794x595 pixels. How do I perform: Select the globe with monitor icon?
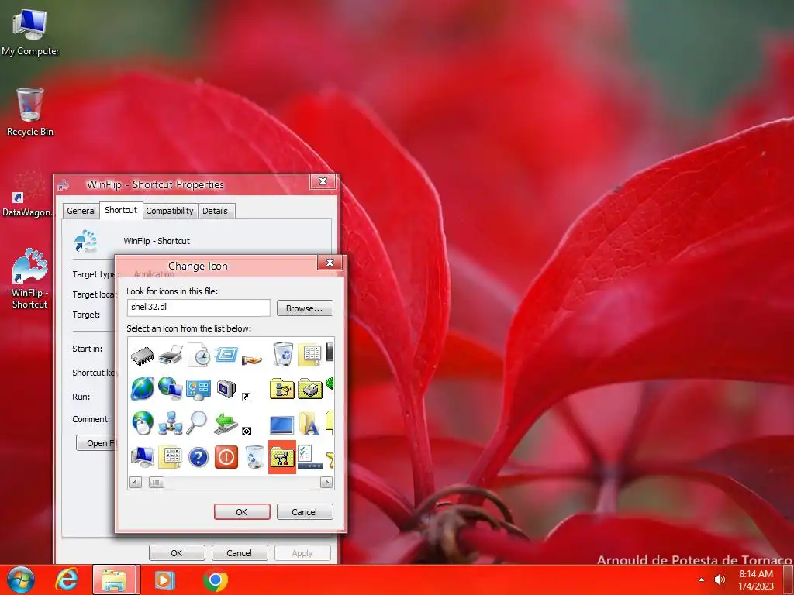[x=170, y=389]
